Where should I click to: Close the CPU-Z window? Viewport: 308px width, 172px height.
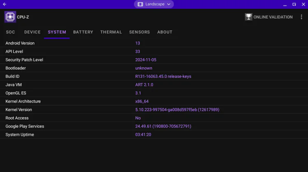click(x=303, y=5)
